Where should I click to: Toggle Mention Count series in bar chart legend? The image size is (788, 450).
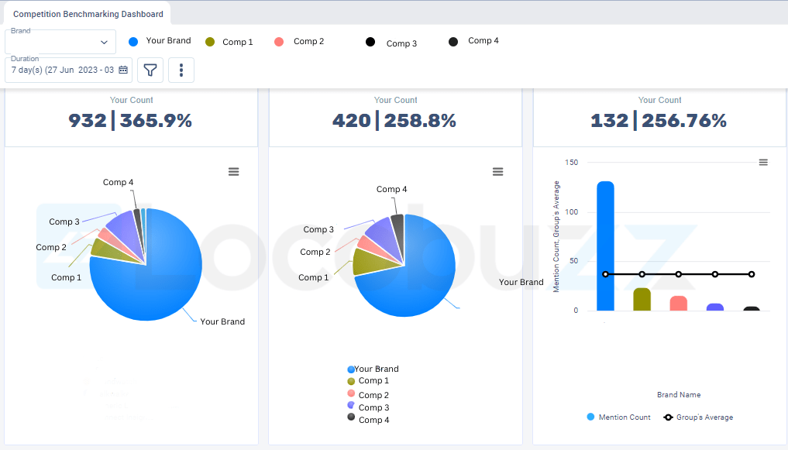[618, 417]
